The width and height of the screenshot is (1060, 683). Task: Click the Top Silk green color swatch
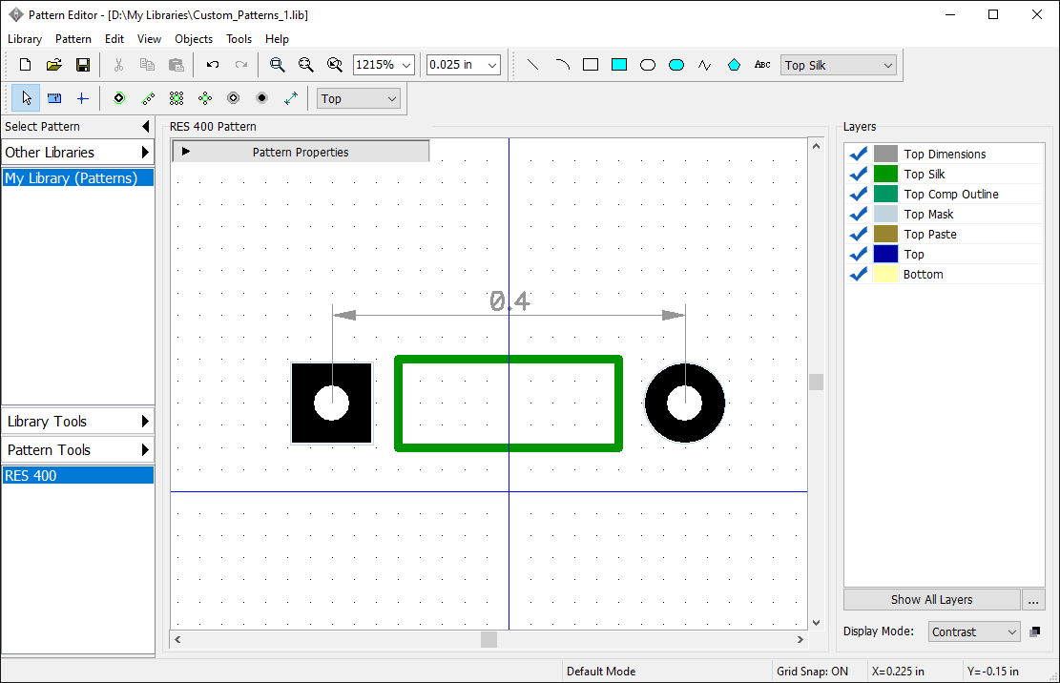click(x=885, y=175)
